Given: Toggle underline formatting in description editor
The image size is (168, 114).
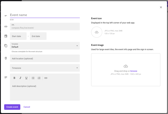Looking at the screenshot, I should coord(26,78).
